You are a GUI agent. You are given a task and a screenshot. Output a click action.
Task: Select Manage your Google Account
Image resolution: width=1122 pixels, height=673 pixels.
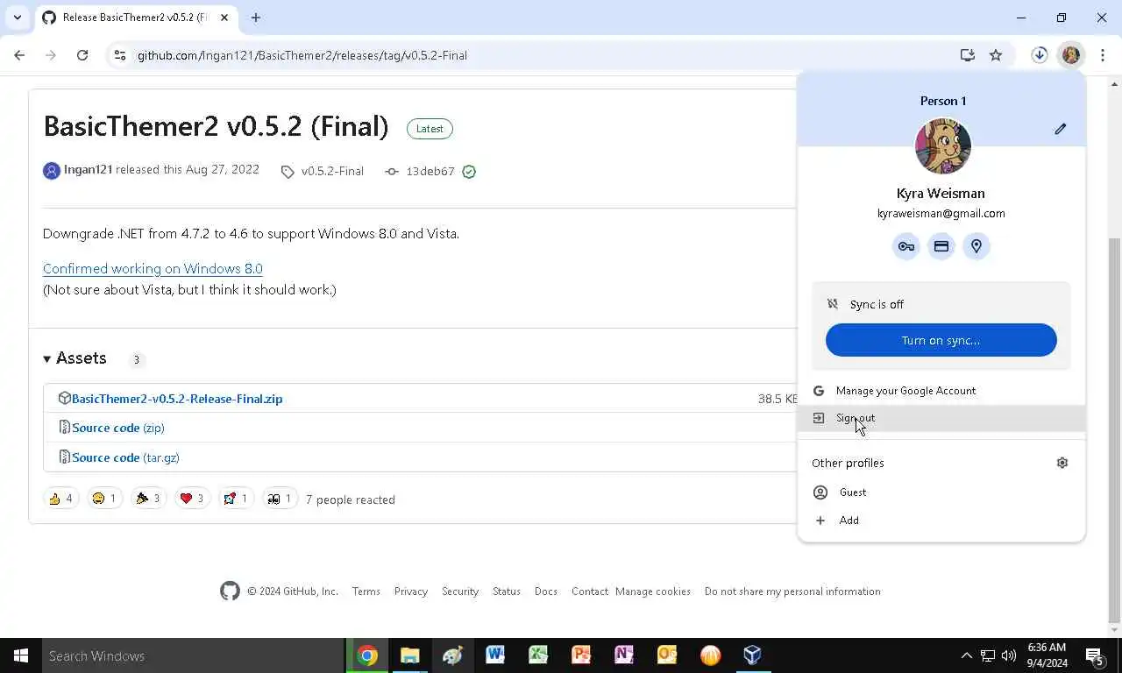click(941, 391)
